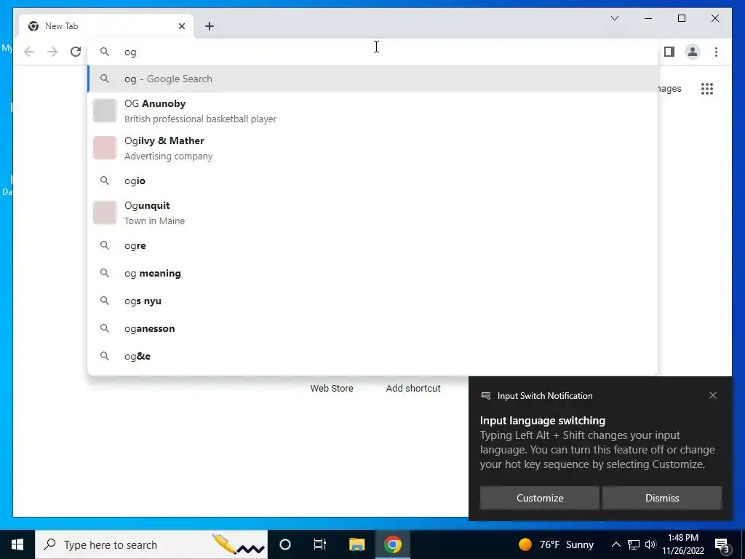Go forward using the forward arrow
Screen dimensions: 745x559
pos(52,52)
